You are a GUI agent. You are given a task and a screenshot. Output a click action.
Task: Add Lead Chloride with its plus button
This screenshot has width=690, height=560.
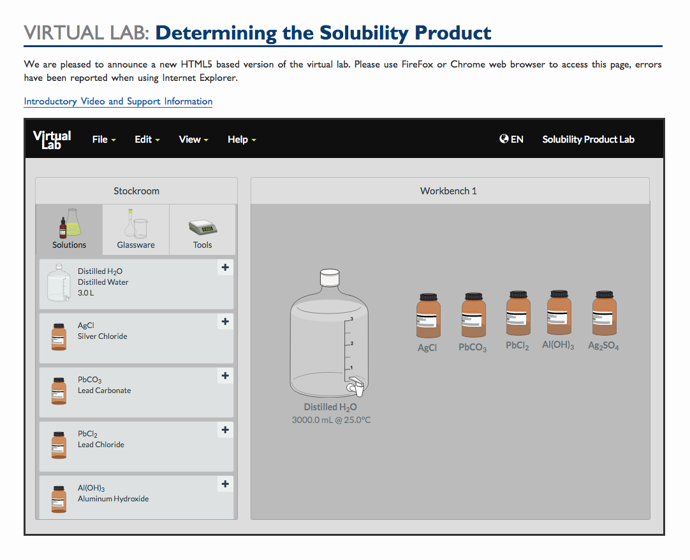[224, 430]
